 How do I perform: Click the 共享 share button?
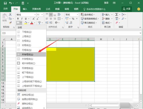126,9
